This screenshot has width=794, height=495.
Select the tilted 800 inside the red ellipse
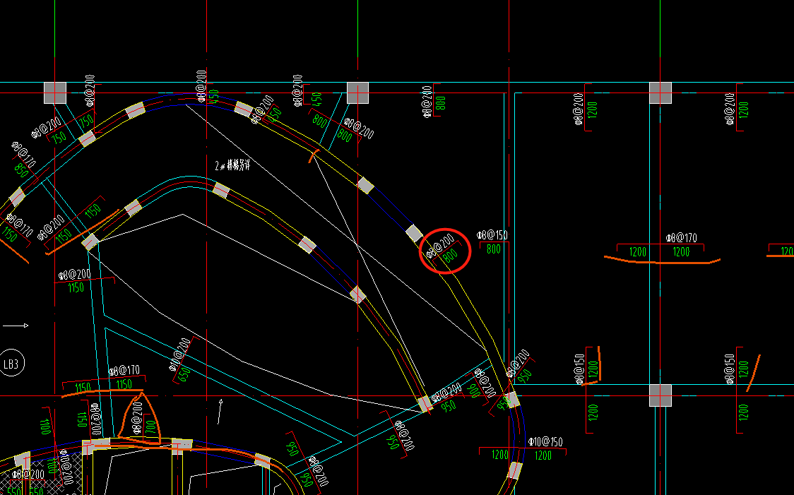coord(450,256)
